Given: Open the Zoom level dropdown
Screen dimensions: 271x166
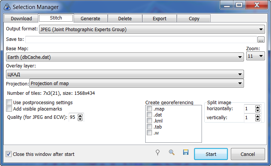Looking at the screenshot, I should [260, 56].
